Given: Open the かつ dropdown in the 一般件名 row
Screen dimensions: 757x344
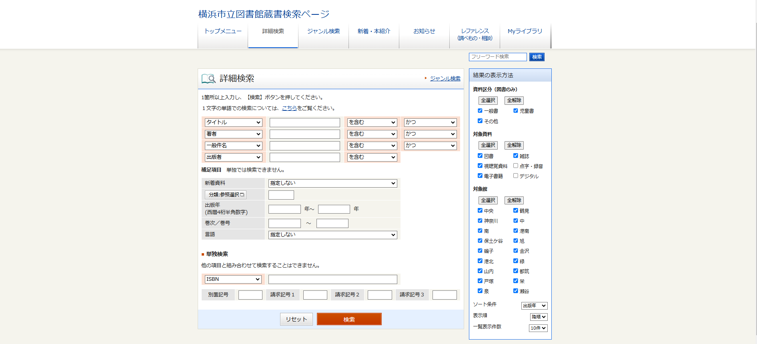Looking at the screenshot, I should [430, 146].
